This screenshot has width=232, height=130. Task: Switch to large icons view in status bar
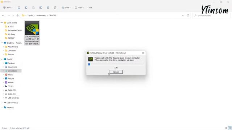point(229,128)
